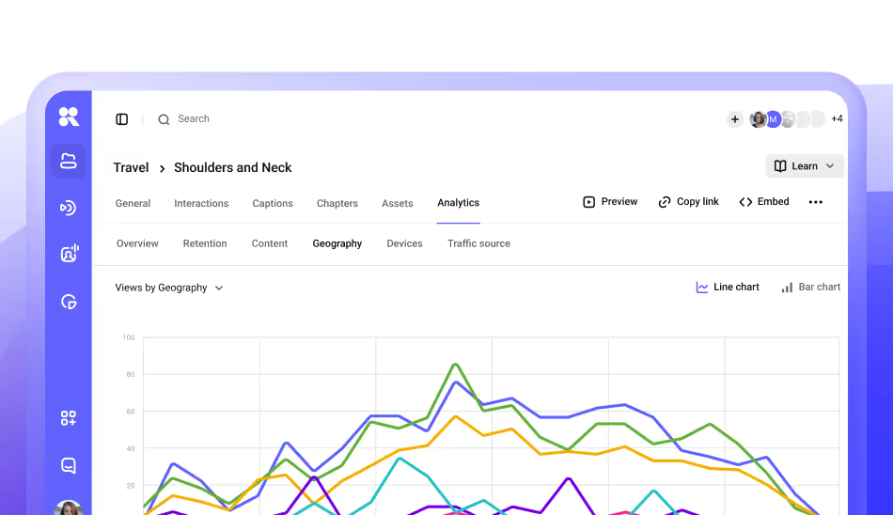Screen dimensions: 893x515
Task: Switch to Line chart view
Action: tap(728, 288)
